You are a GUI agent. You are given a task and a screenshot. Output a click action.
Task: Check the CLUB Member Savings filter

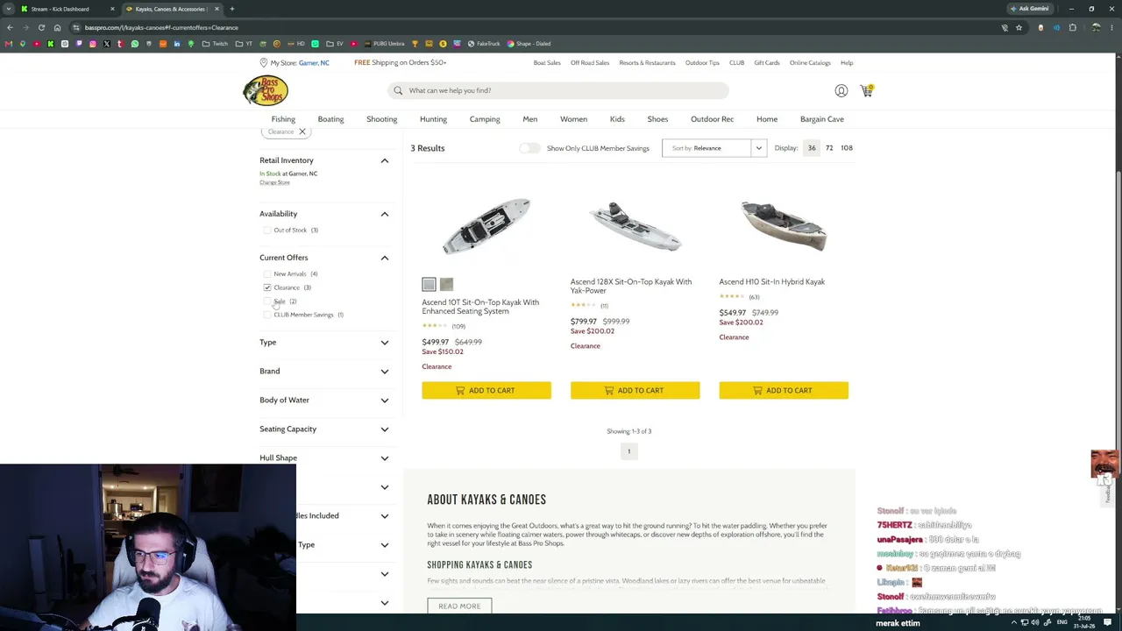(x=267, y=315)
